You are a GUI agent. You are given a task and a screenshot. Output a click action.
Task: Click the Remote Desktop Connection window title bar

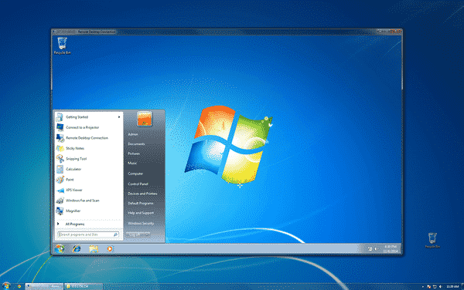227,32
